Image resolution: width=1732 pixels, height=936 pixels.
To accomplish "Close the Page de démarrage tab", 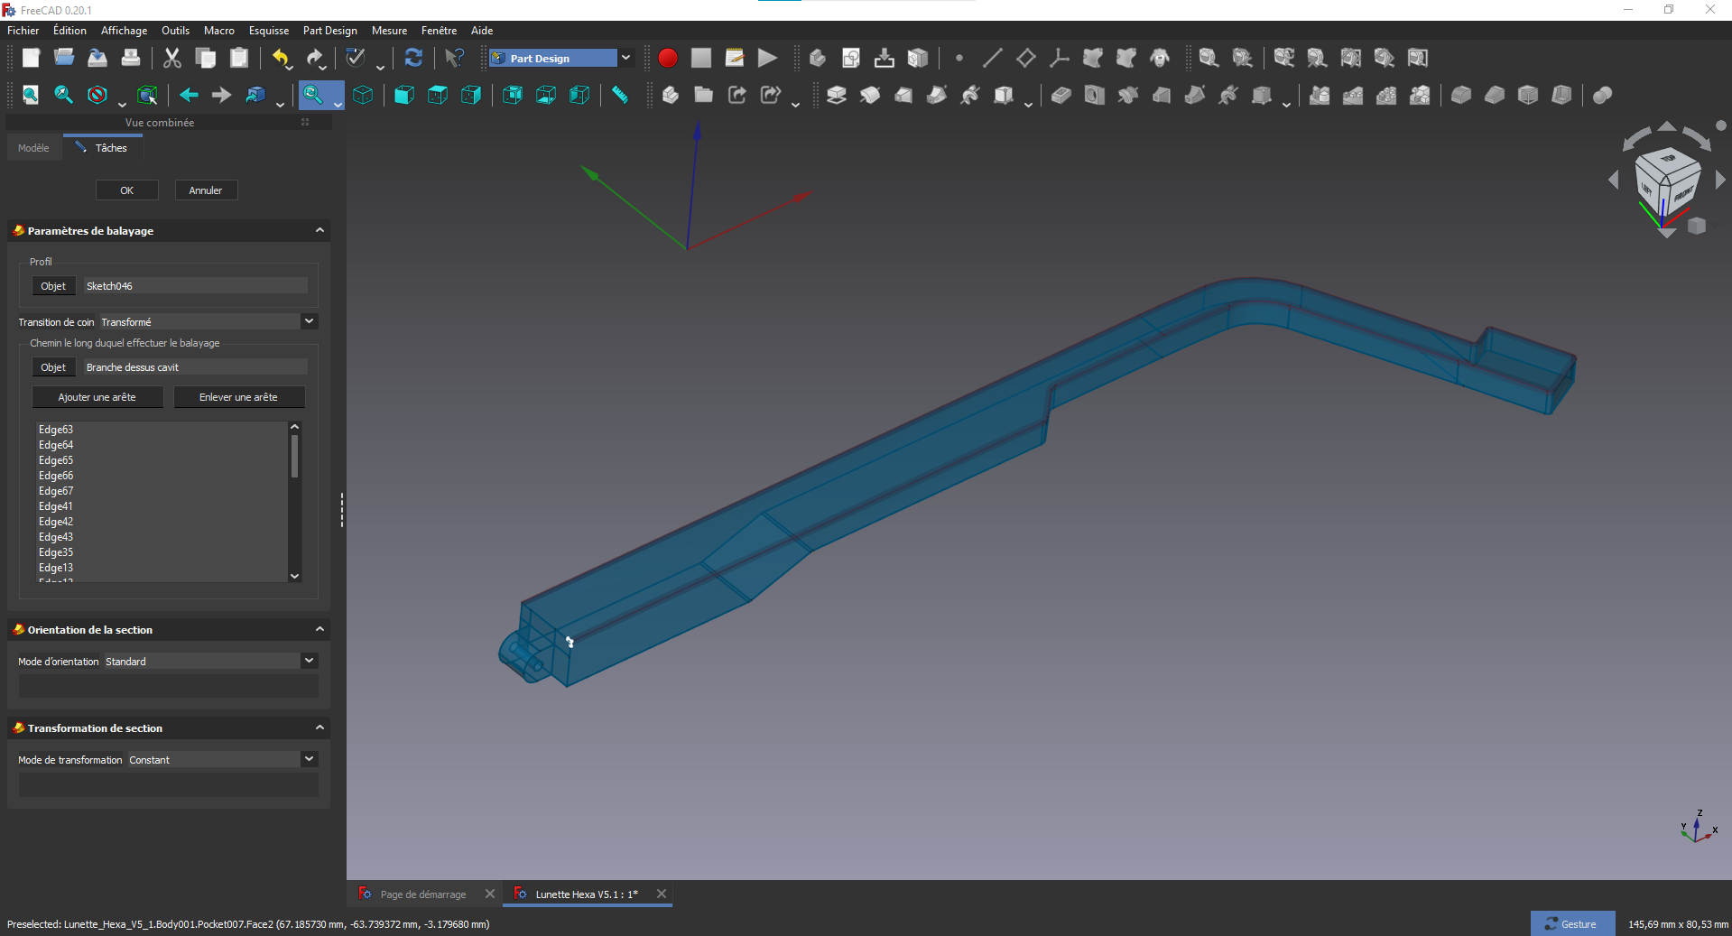I will 490,894.
